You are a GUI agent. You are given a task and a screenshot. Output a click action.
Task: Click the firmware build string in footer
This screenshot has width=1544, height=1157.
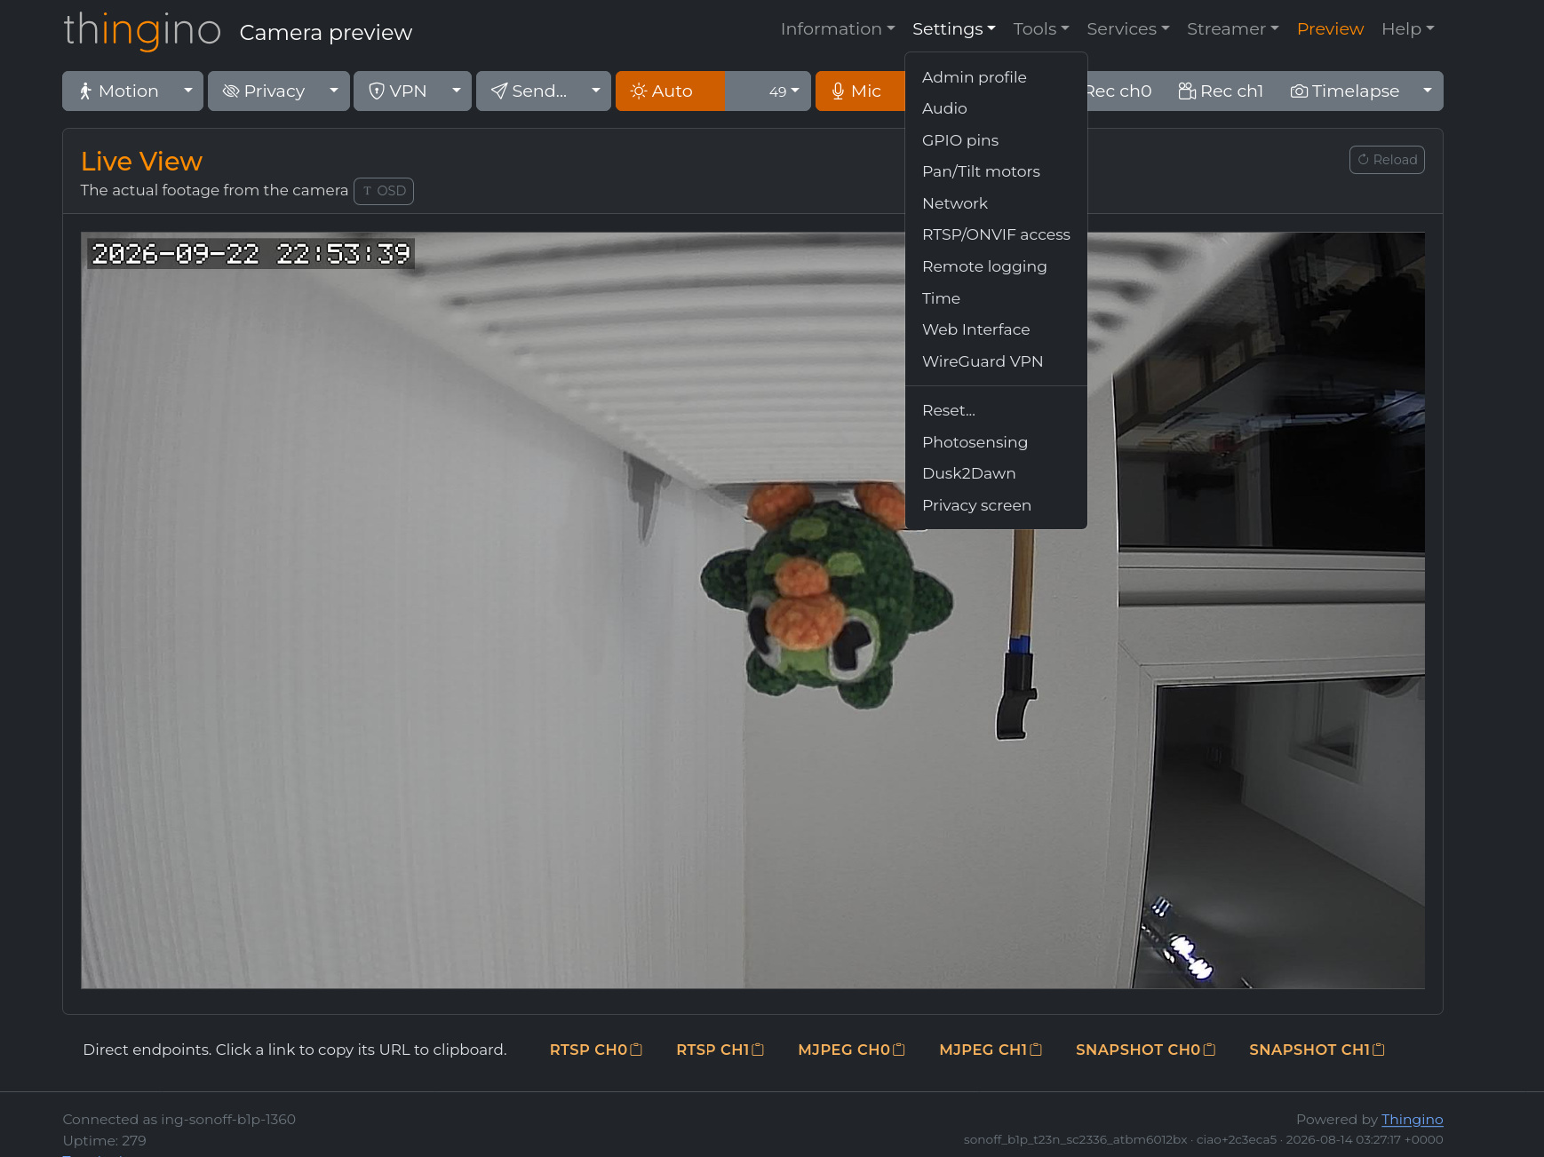coord(1203,1140)
